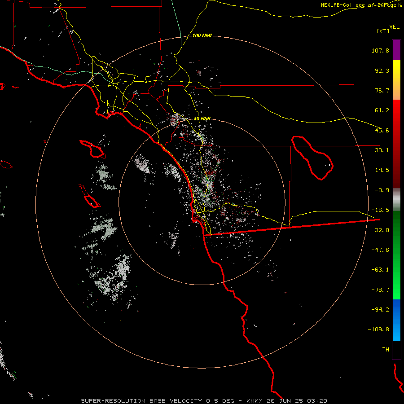Click the -16.5 velocity scale value
404x404 pixels.
point(380,210)
